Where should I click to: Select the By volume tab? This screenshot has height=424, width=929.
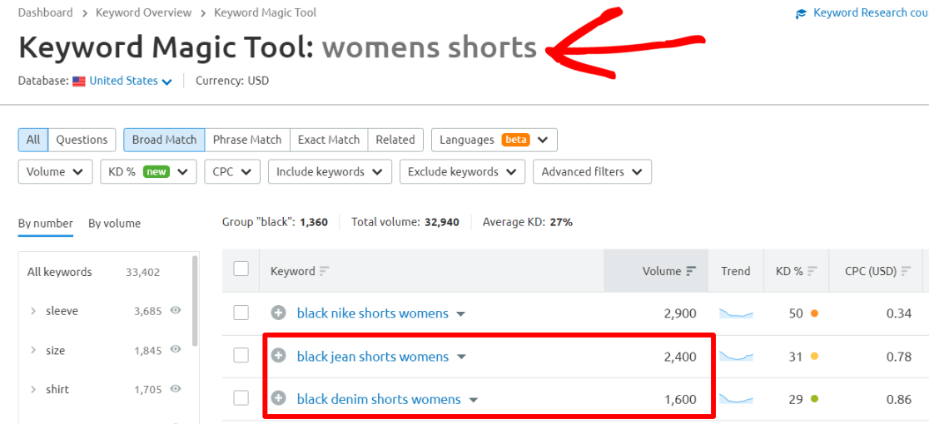tap(114, 224)
